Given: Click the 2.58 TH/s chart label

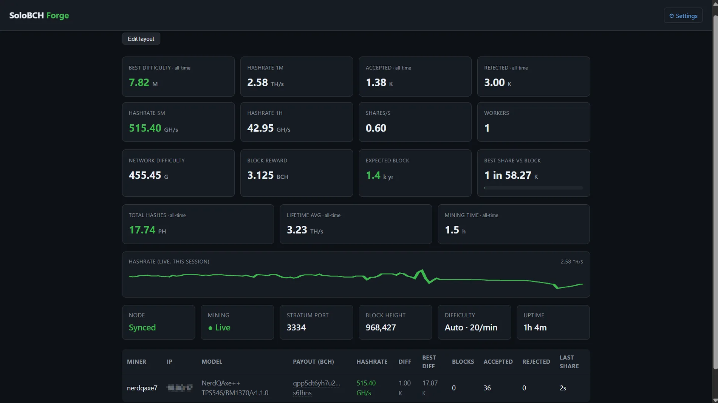Looking at the screenshot, I should tap(571, 262).
